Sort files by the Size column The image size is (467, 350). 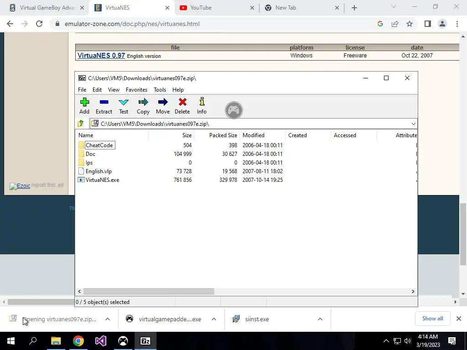click(x=171, y=135)
